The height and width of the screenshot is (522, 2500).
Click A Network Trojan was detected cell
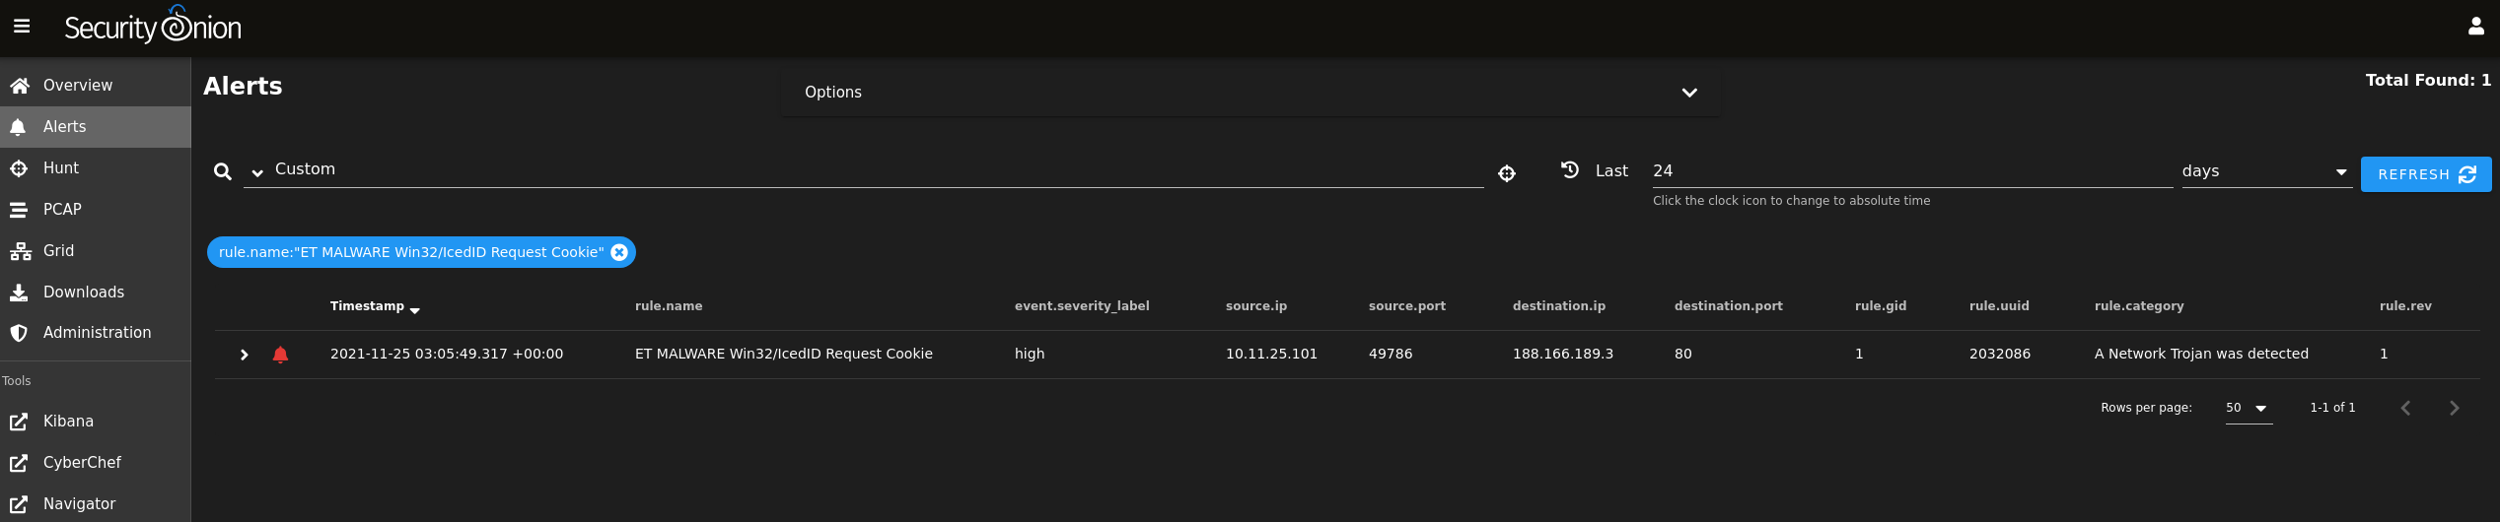[x=2200, y=354]
